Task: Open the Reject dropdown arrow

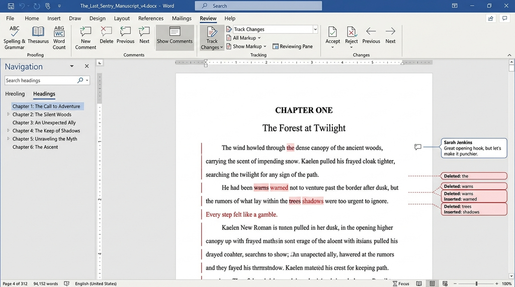Action: point(351,47)
